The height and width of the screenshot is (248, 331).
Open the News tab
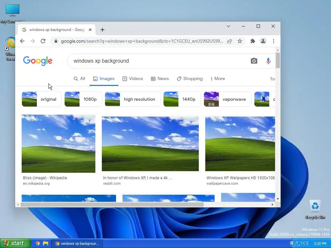(160, 79)
